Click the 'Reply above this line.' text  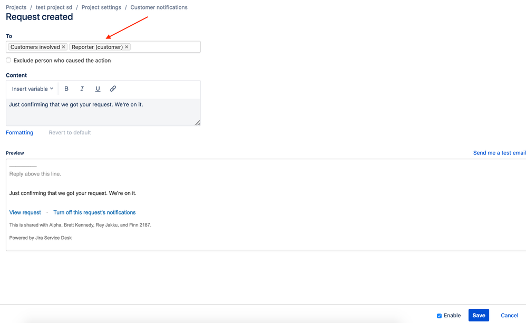35,174
